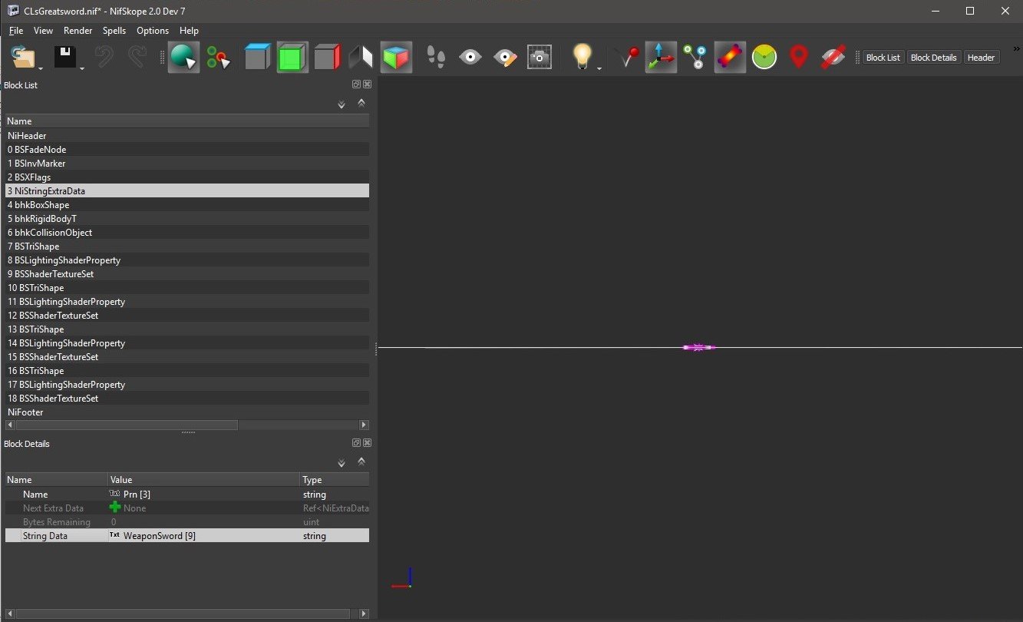This screenshot has height=622, width=1023.
Task: Expand all in Block List panel
Action: 342,104
